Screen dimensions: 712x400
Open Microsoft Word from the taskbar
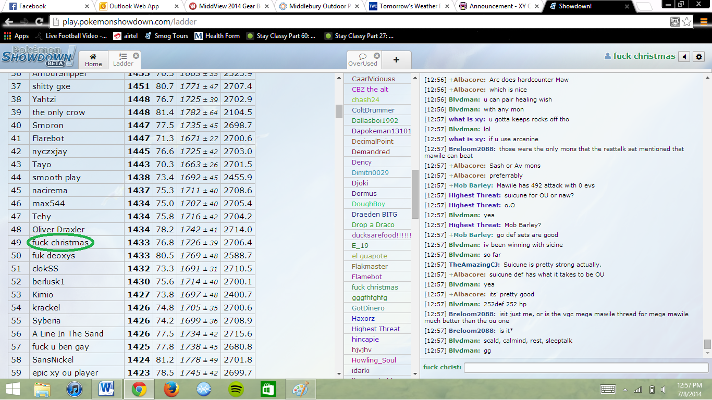106,389
